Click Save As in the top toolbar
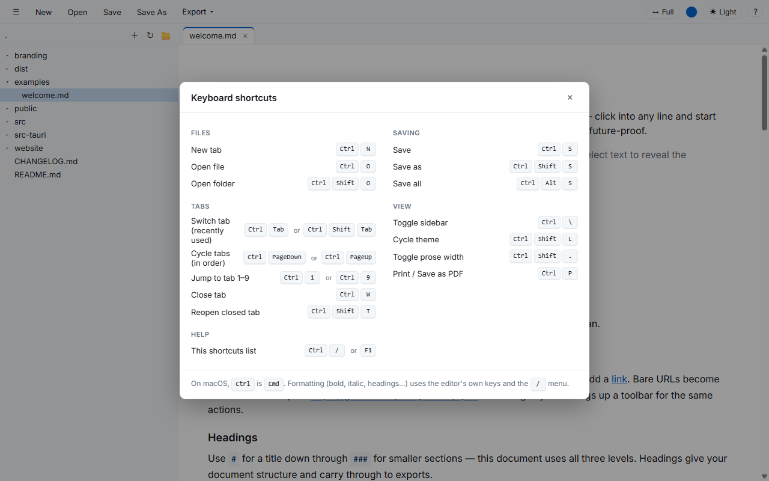 point(151,12)
